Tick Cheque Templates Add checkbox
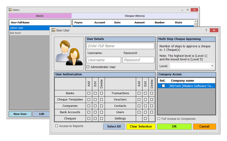Screen dimensions: 227x141 point(89,99)
